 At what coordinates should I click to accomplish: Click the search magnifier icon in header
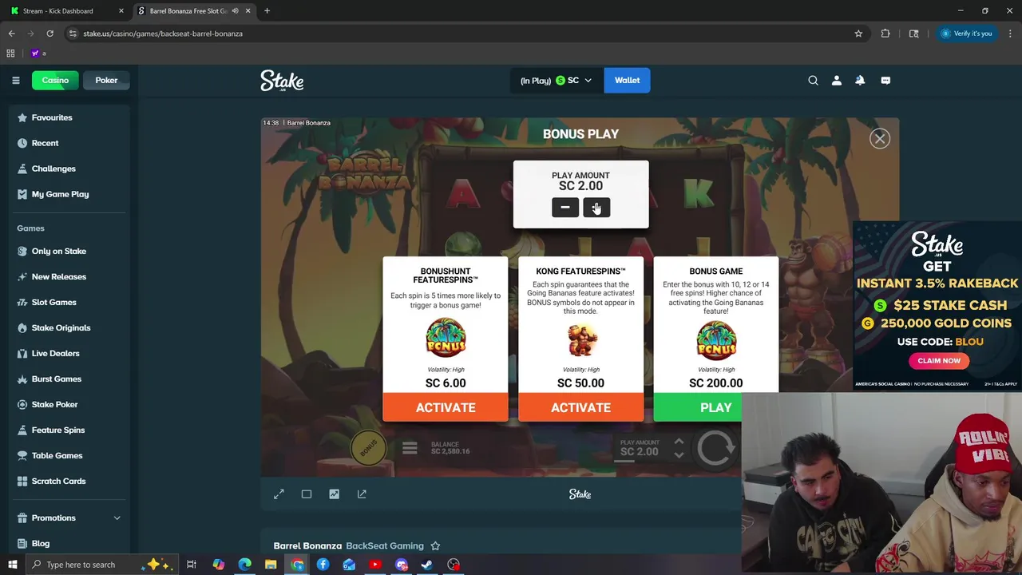click(x=813, y=80)
